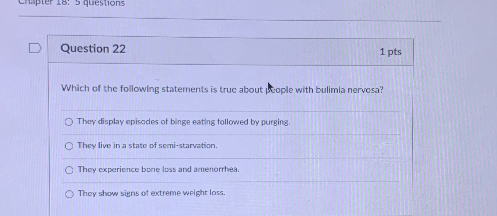
Task: Select the radio button for binge eating followed by purging
Action: [x=69, y=122]
